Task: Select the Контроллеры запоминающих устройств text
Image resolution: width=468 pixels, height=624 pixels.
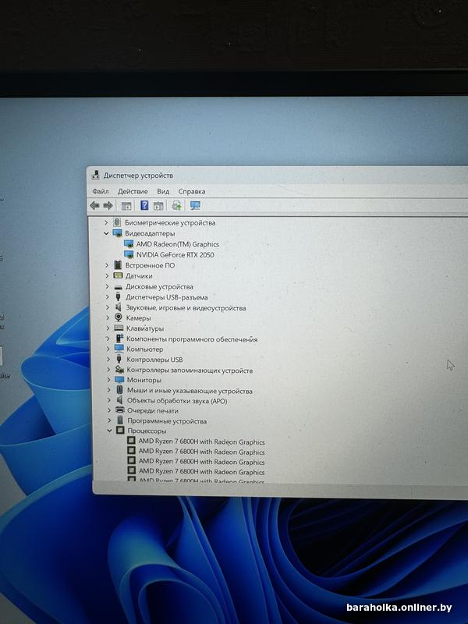Action: pos(190,370)
